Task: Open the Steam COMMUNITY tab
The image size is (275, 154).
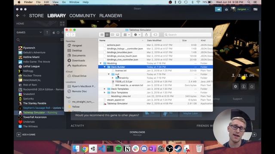Action: pos(82,16)
